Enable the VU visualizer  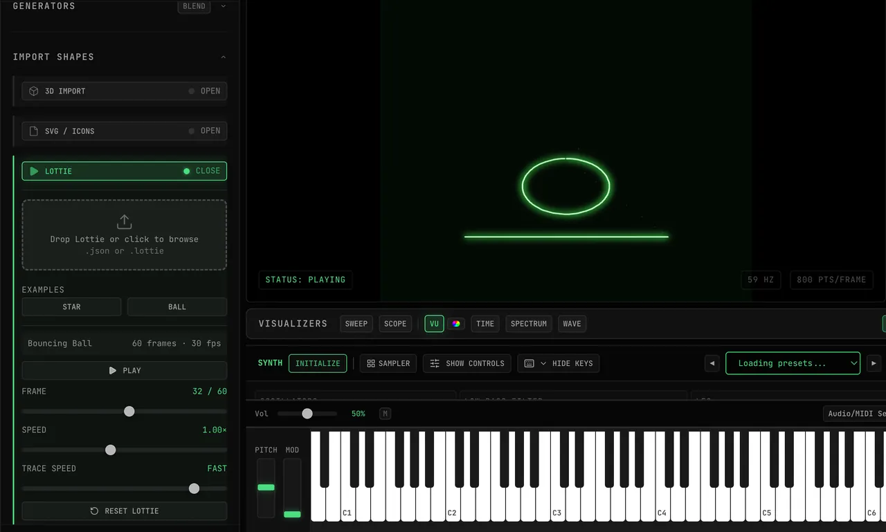pos(434,324)
